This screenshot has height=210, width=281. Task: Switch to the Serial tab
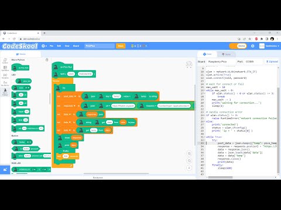[226, 54]
